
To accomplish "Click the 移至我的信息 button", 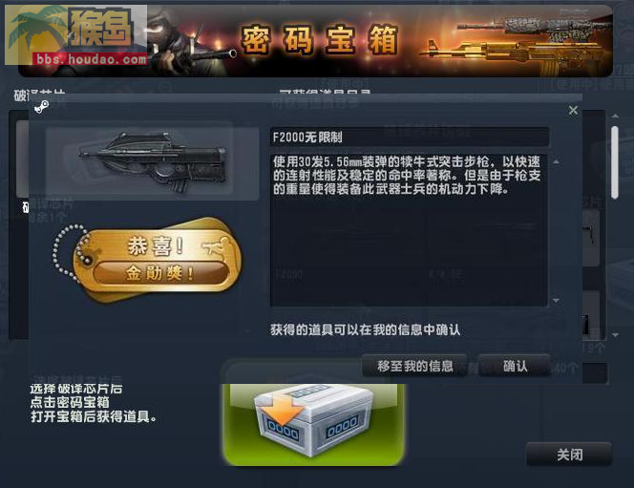I will click(x=414, y=366).
